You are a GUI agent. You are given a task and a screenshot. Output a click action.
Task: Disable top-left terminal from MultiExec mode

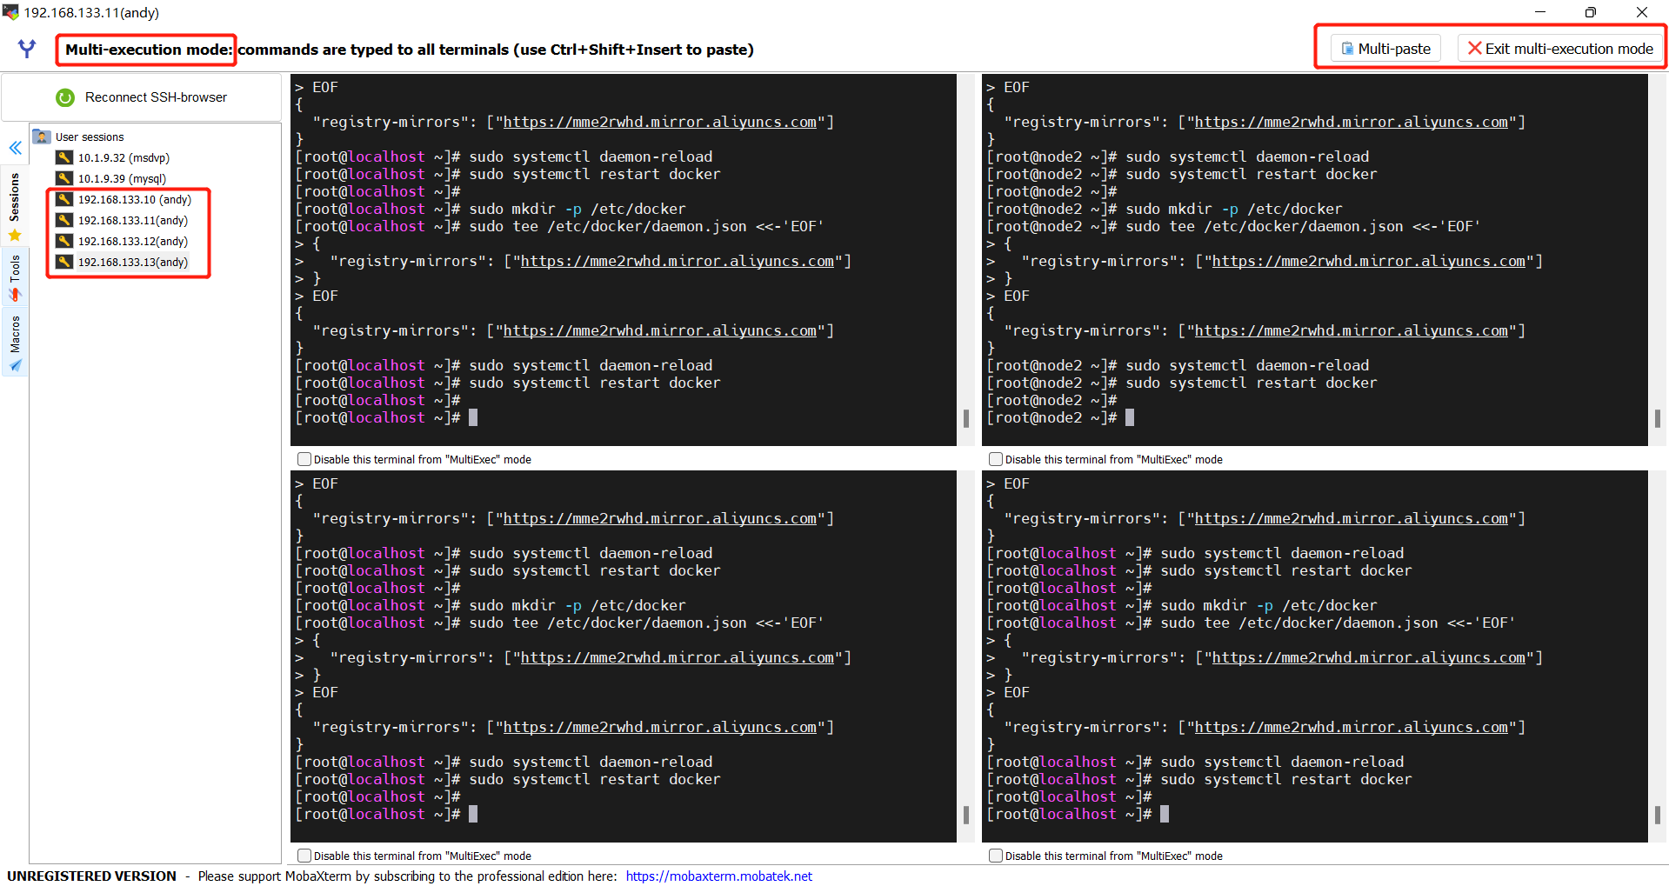point(304,459)
